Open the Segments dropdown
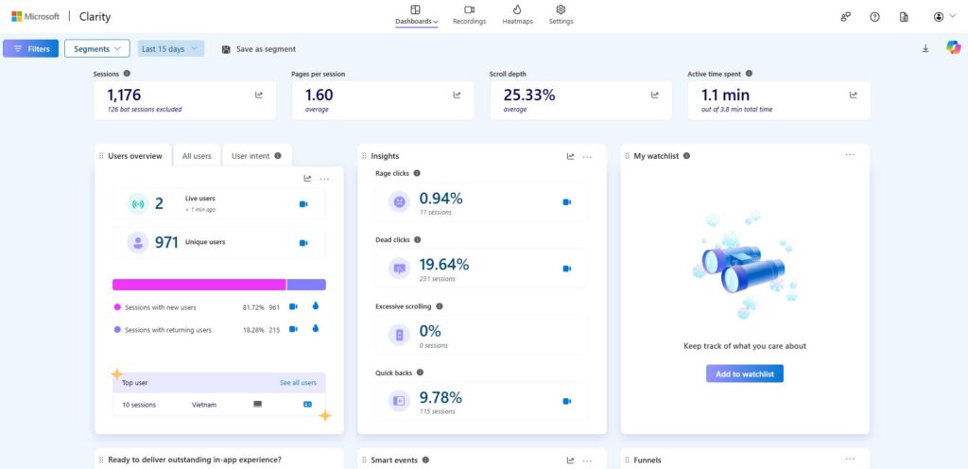 (96, 49)
